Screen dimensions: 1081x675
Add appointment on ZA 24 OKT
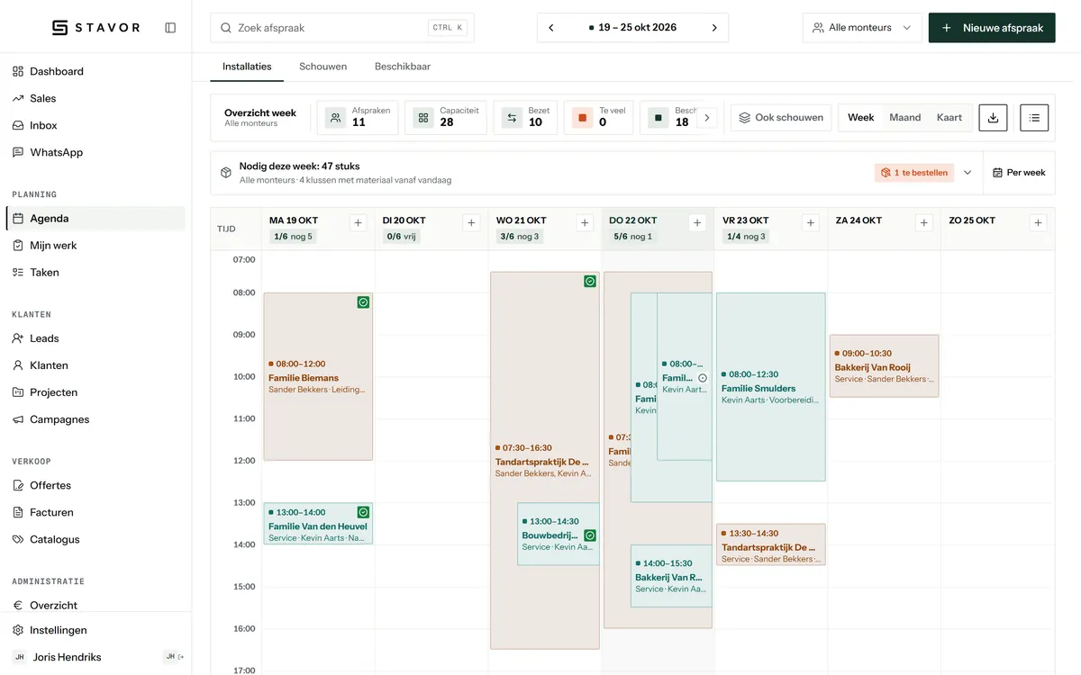coord(924,222)
